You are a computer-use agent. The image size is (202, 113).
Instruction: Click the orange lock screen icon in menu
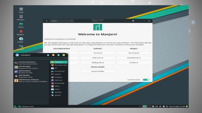(53, 55)
